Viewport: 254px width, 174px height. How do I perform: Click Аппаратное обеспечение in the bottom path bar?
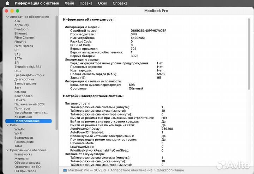point(132,170)
